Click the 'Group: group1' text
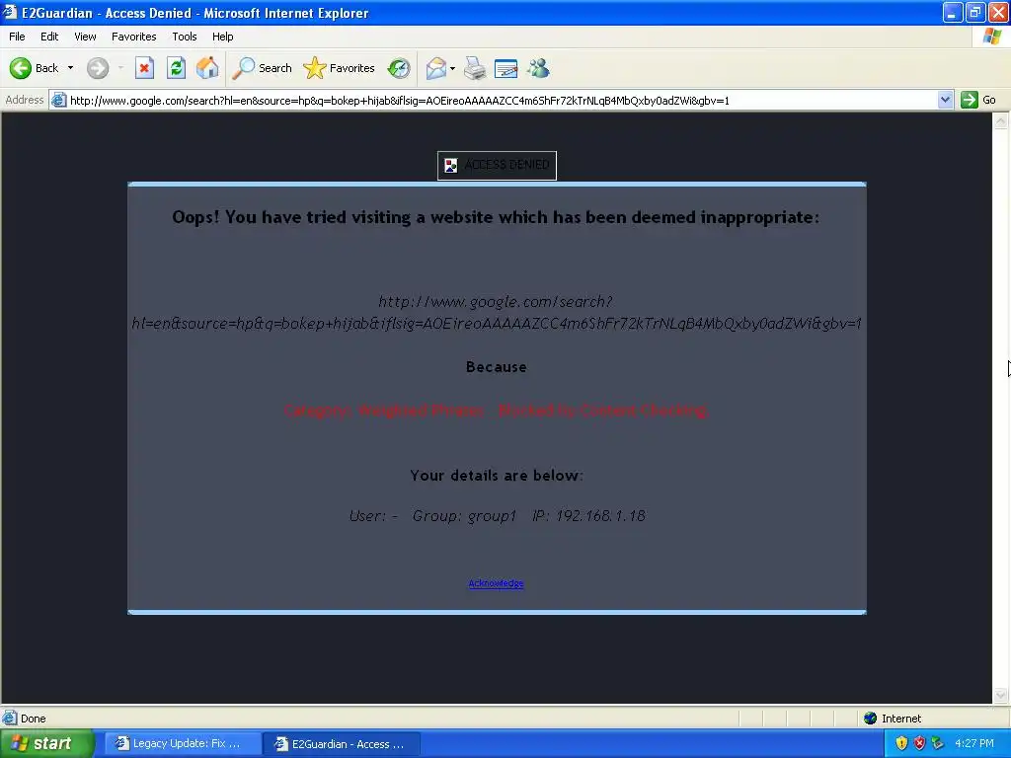Image resolution: width=1011 pixels, height=758 pixels. pyautogui.click(x=464, y=515)
